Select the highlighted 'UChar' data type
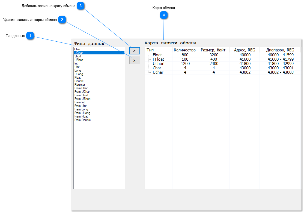Screen dimensions: 304x213 (99, 53)
